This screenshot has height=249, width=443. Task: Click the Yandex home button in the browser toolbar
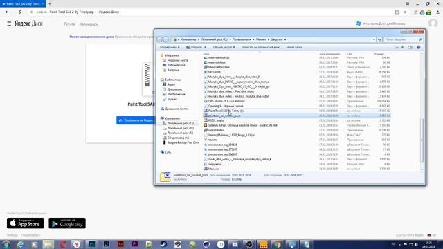point(20,12)
